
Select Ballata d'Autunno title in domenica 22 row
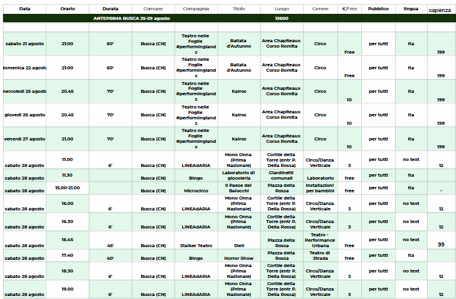coord(239,68)
